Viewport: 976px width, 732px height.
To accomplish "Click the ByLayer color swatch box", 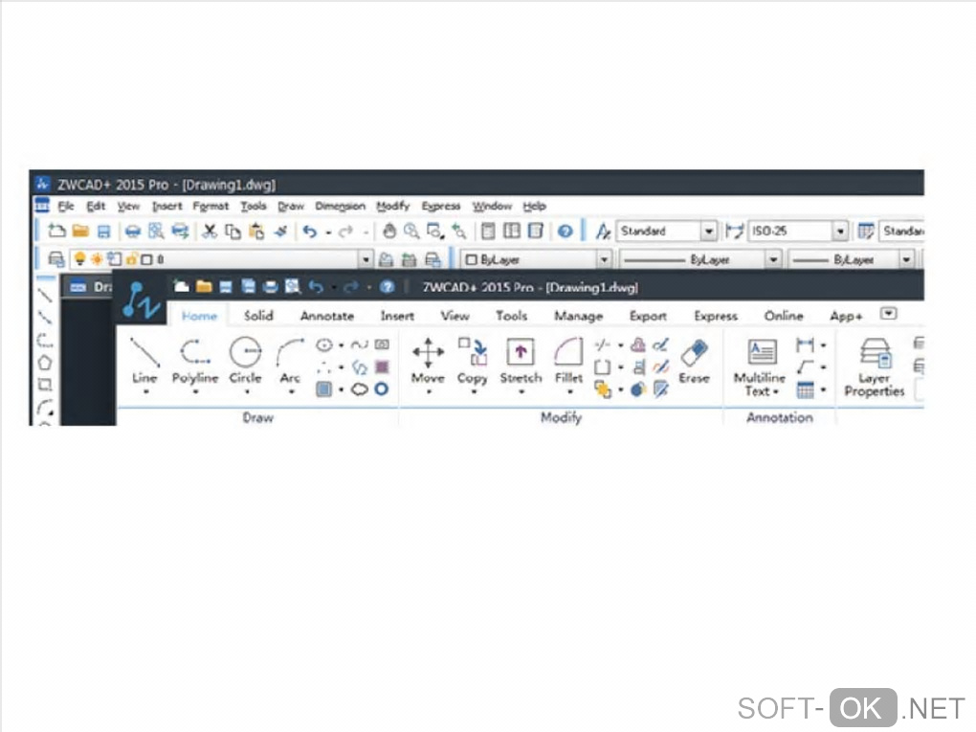I will click(471, 259).
